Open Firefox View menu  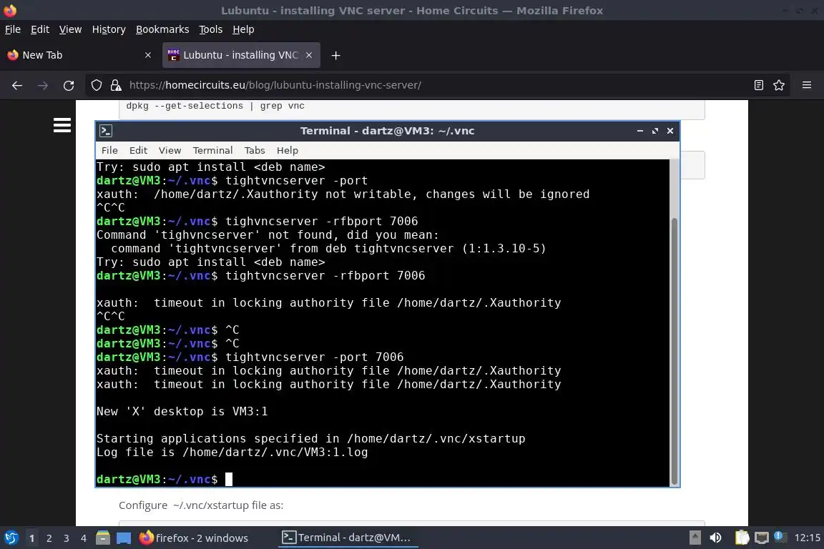[x=70, y=29]
